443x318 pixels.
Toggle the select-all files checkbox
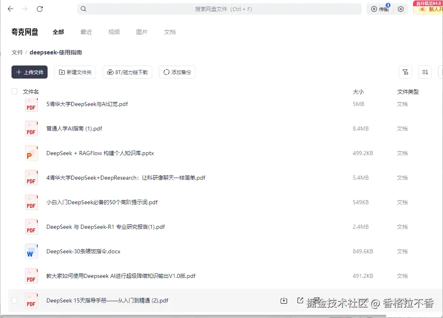(x=14, y=91)
